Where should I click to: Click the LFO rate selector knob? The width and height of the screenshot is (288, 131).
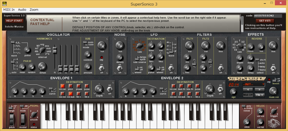tap(139, 46)
